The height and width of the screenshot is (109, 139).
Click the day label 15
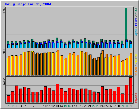click(x=65, y=106)
